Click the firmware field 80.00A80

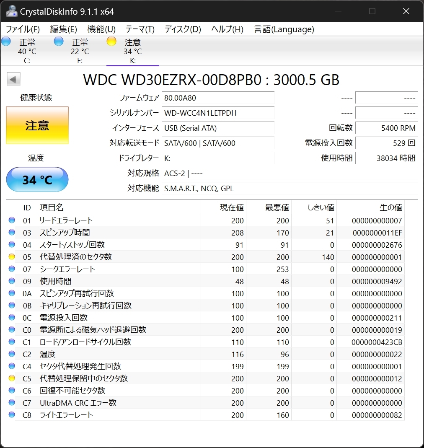tap(218, 98)
